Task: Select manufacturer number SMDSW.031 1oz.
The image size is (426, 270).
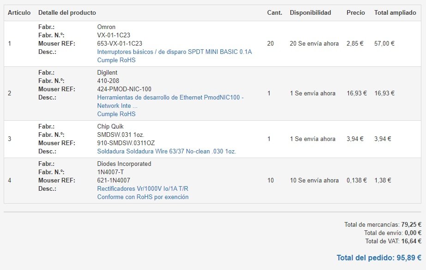Action: point(120,135)
